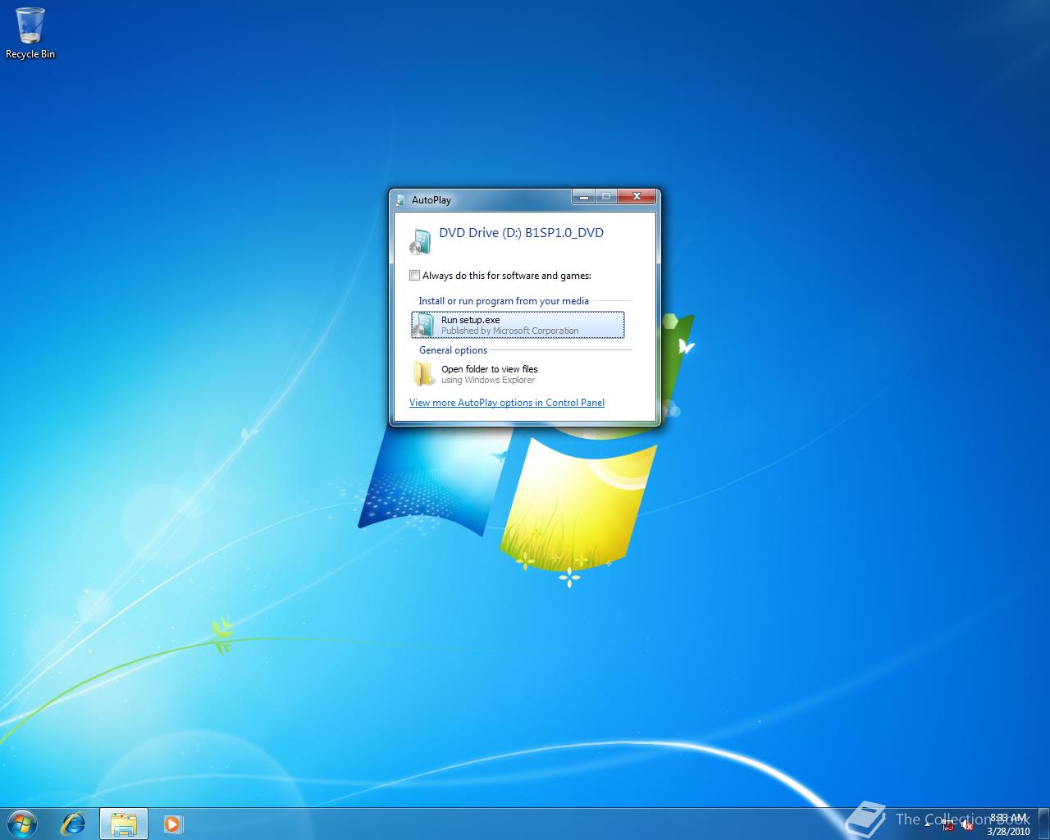The width and height of the screenshot is (1050, 840).
Task: Click the AutoPlay icon in the title bar
Action: tap(400, 199)
